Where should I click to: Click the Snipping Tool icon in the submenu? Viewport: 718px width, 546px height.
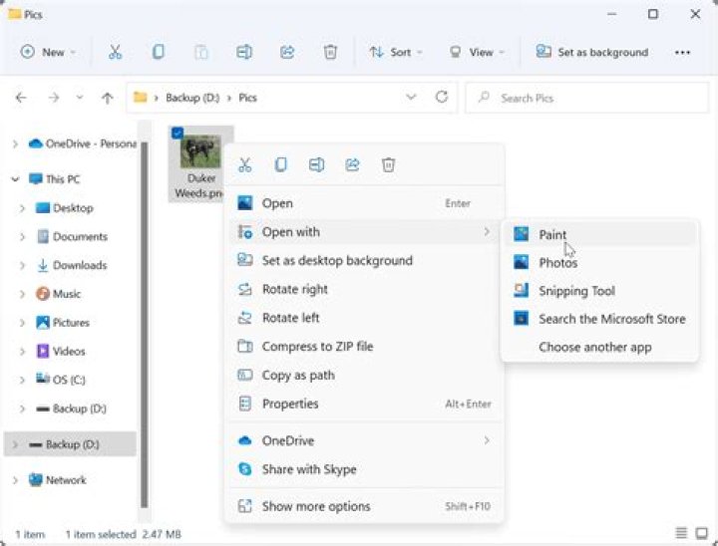[522, 291]
